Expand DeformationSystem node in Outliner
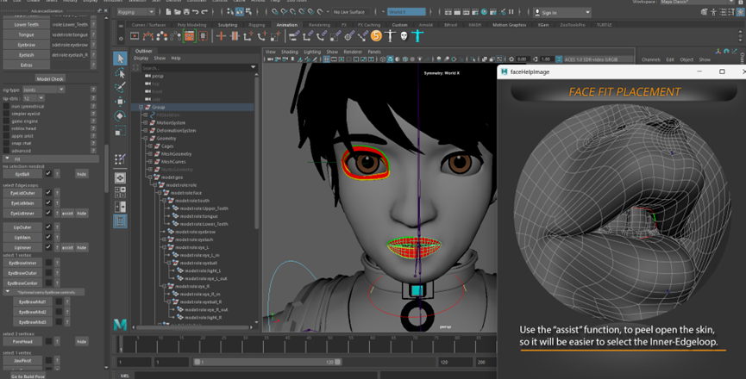746x379 pixels. click(x=146, y=130)
